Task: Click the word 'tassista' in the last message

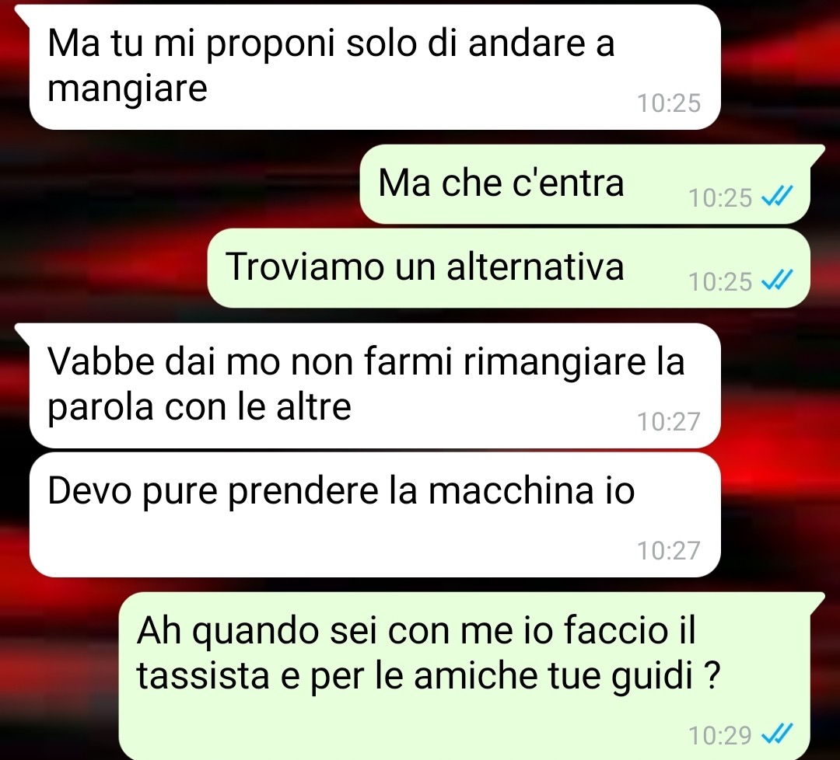Action: click(203, 676)
